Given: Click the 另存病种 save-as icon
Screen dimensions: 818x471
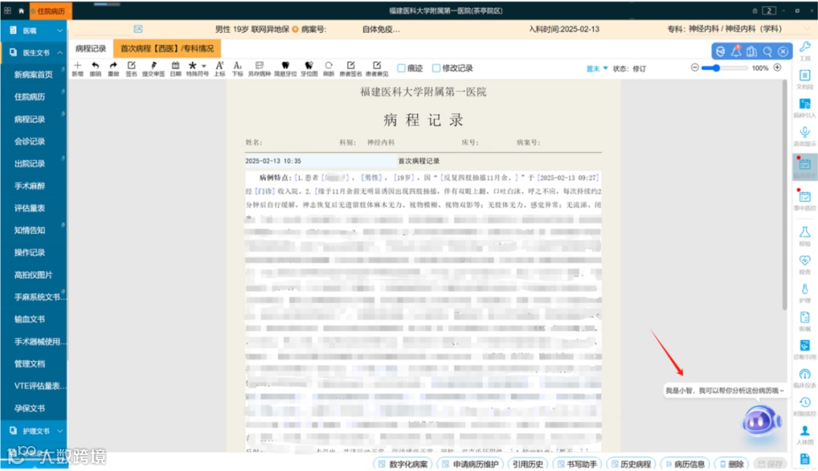Looking at the screenshot, I should (259, 66).
